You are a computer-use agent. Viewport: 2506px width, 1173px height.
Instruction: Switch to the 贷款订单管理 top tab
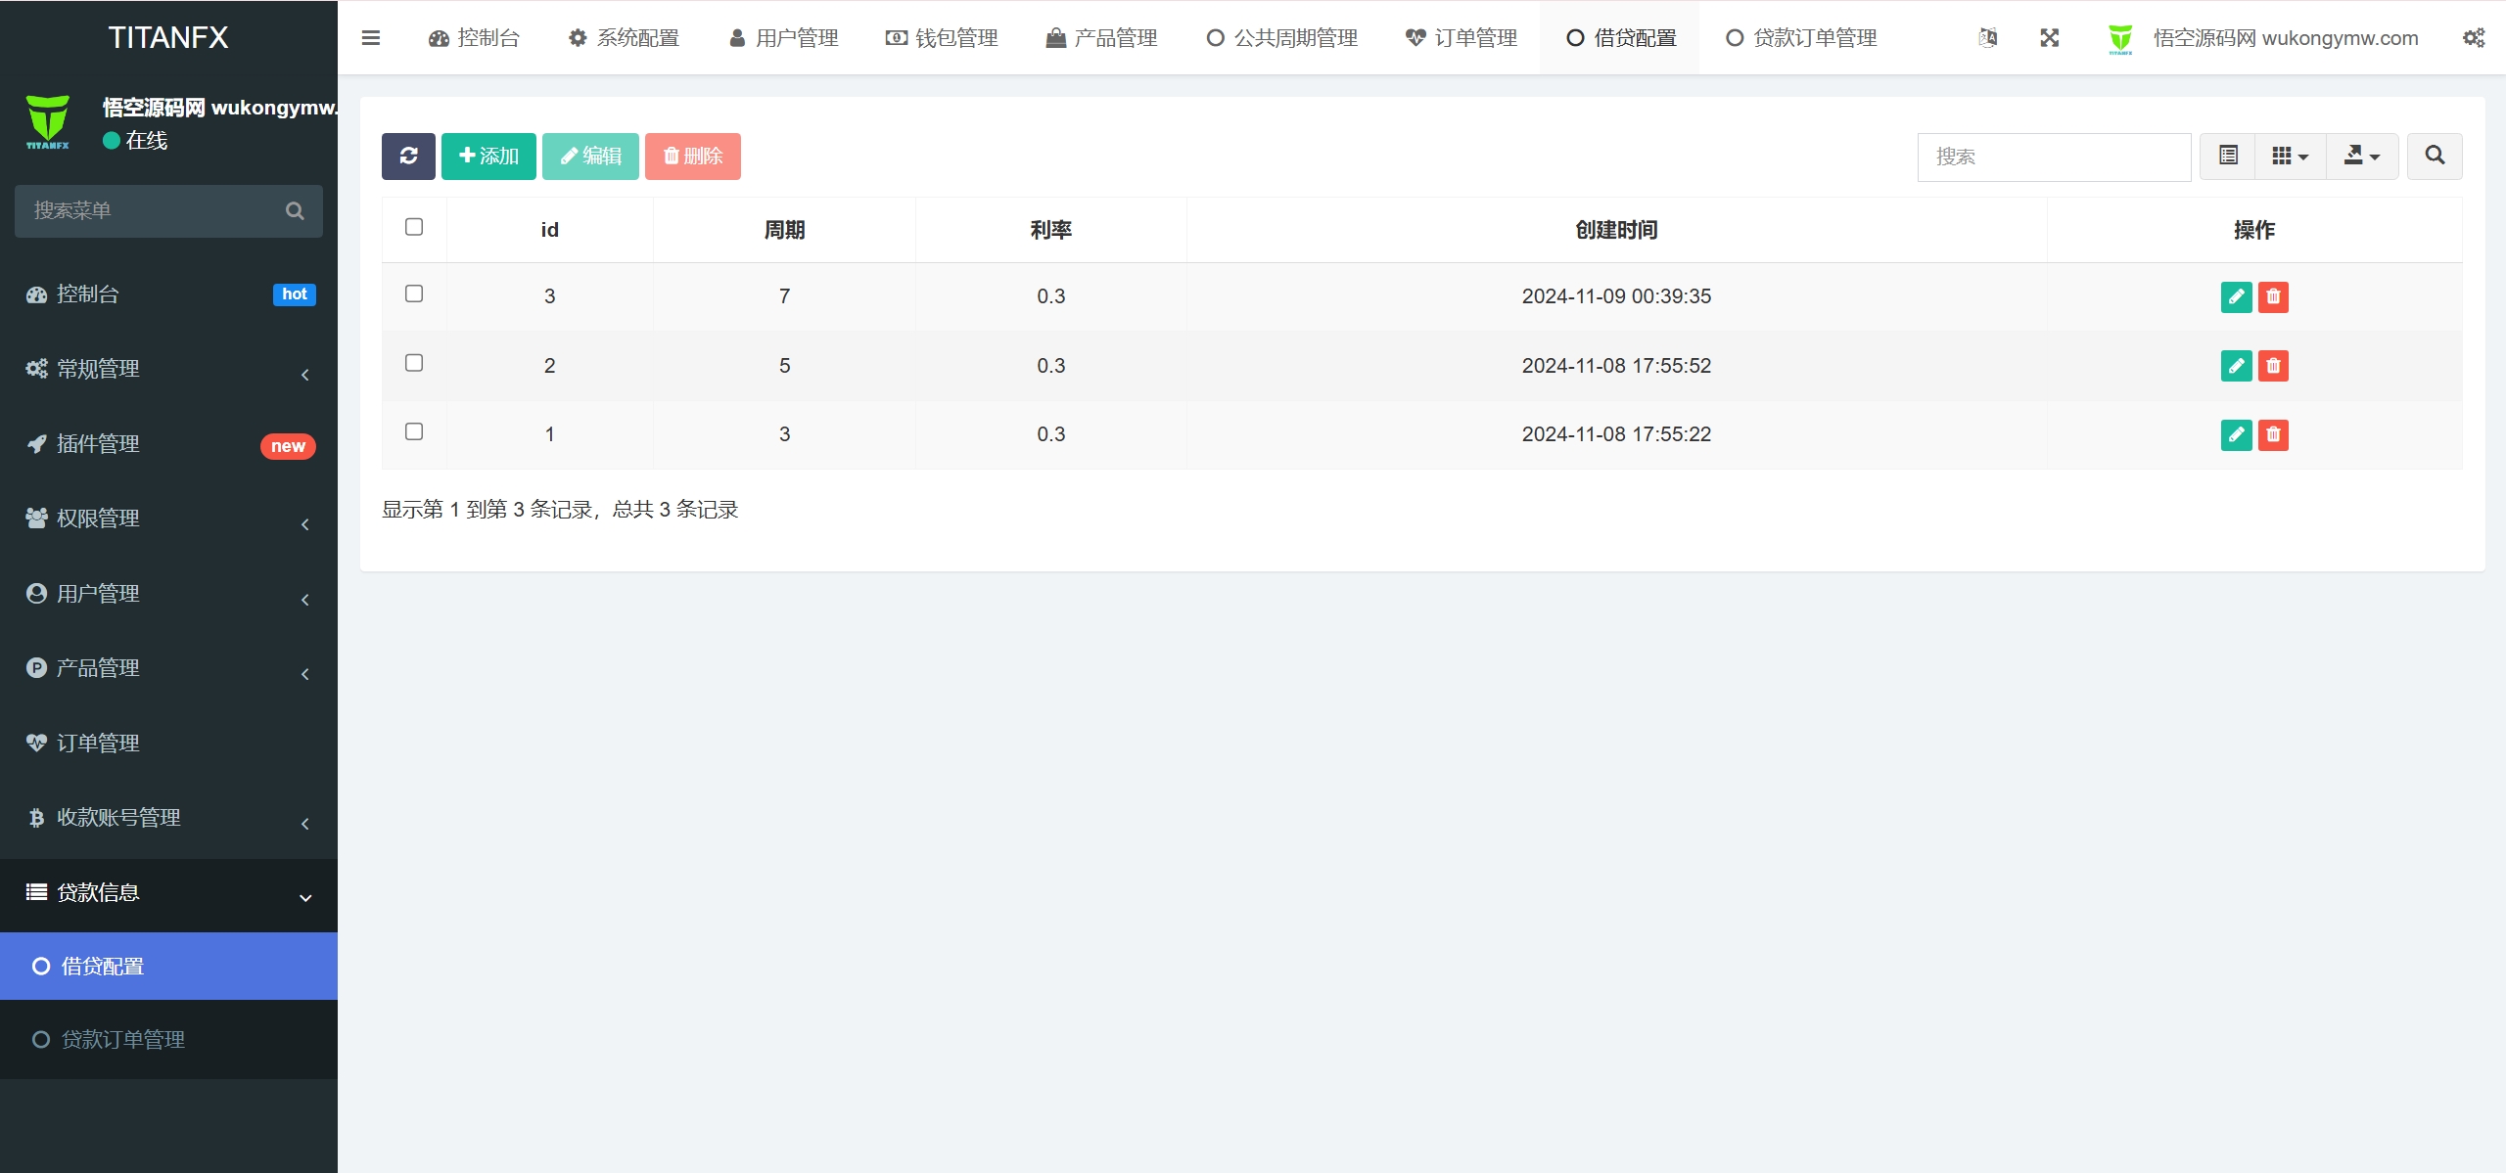click(x=1801, y=38)
